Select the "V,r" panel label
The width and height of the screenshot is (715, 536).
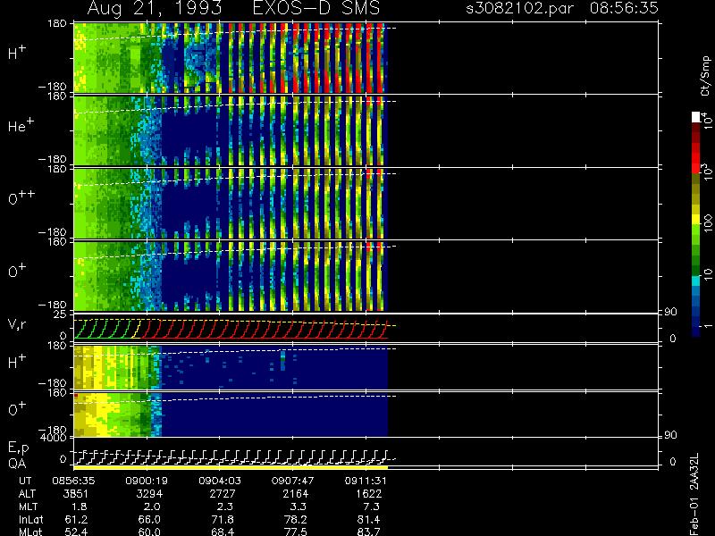pyautogui.click(x=17, y=324)
